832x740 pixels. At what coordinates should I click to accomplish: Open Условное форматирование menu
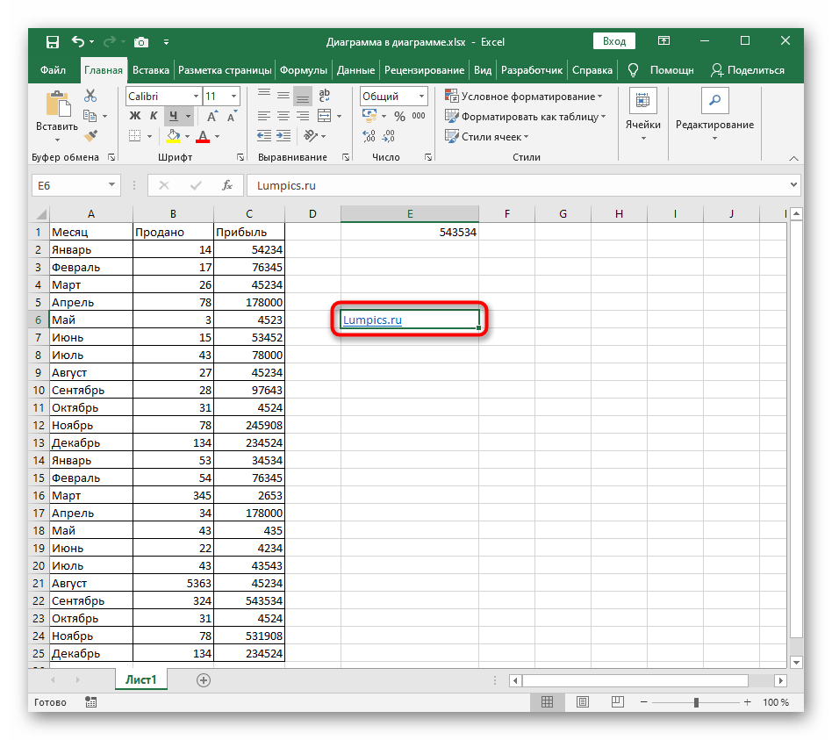pyautogui.click(x=524, y=96)
